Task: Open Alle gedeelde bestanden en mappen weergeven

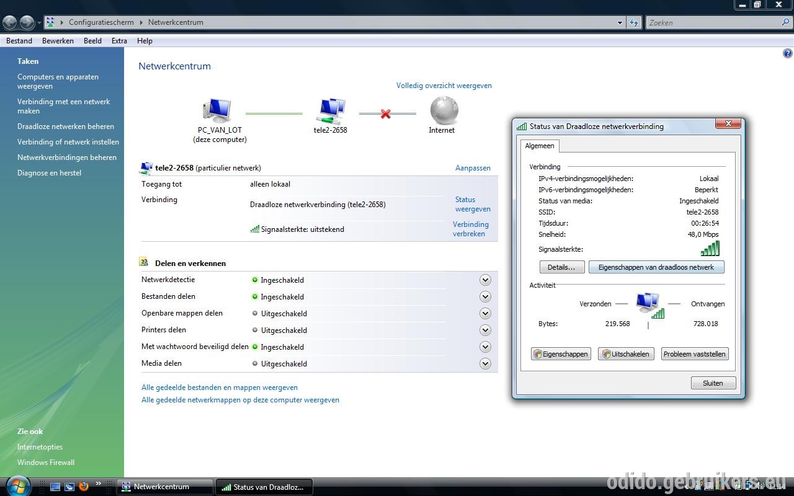Action: tap(220, 387)
